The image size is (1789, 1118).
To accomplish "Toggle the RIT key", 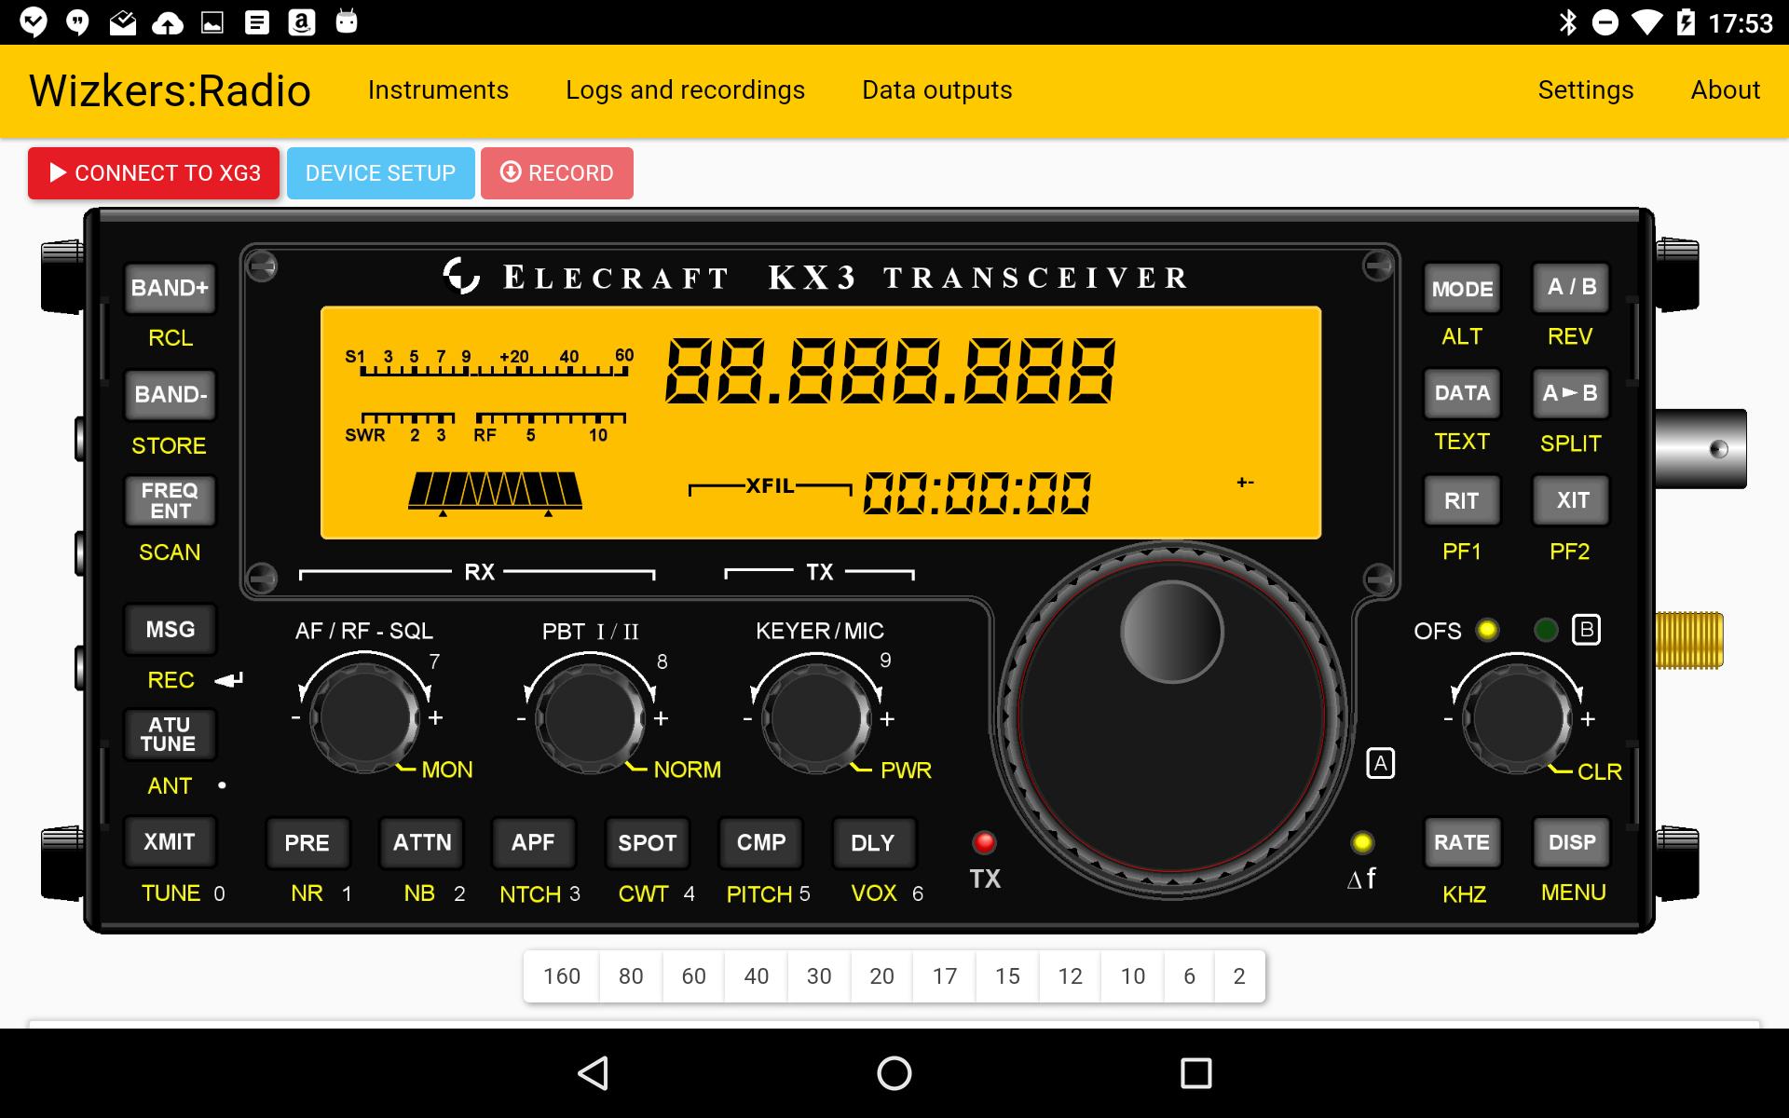I will (1462, 500).
